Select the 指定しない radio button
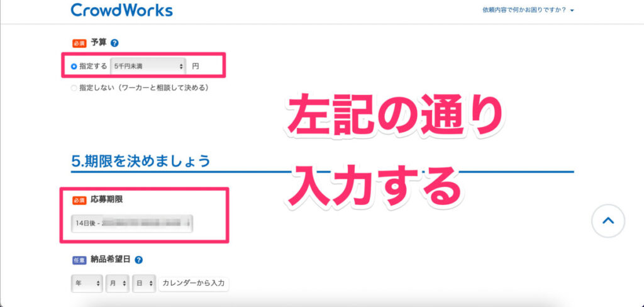The image size is (644, 307). 74,88
